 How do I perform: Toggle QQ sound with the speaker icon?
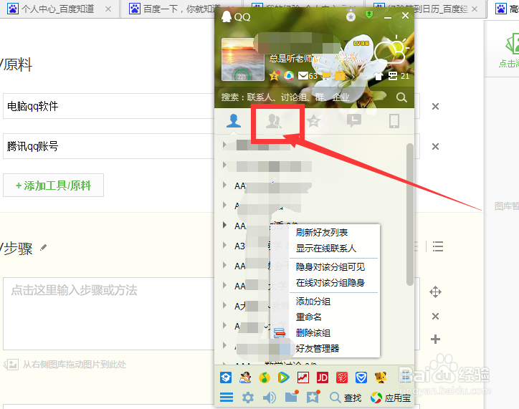click(x=270, y=397)
